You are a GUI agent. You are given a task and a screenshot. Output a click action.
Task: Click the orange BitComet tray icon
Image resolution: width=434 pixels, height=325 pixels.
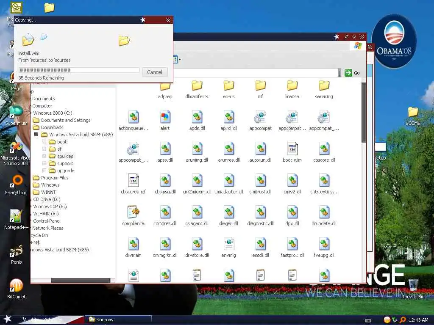[387, 320]
